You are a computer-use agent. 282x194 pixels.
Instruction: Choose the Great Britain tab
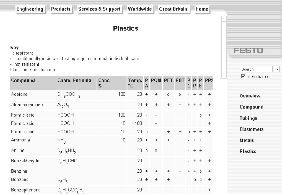point(173,9)
